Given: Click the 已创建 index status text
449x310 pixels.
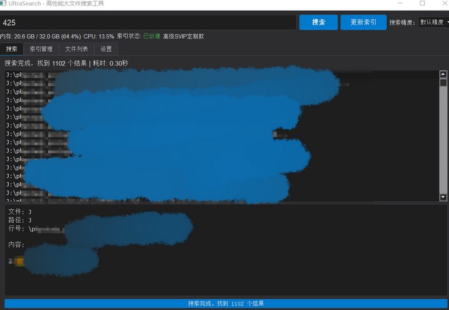Looking at the screenshot, I should (x=152, y=37).
